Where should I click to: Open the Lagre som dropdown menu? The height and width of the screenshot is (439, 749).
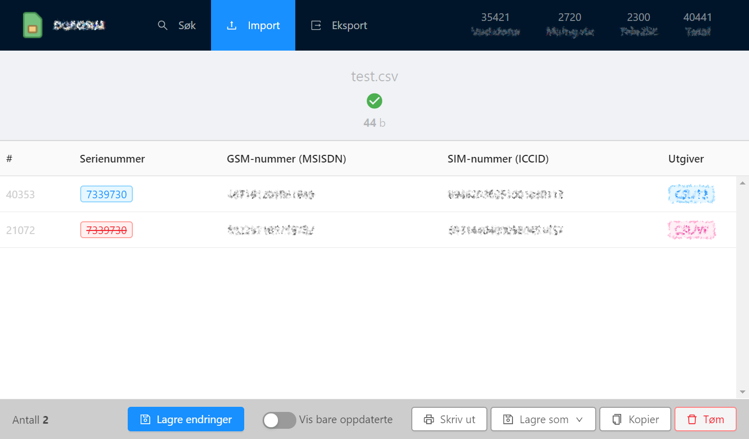click(x=543, y=420)
